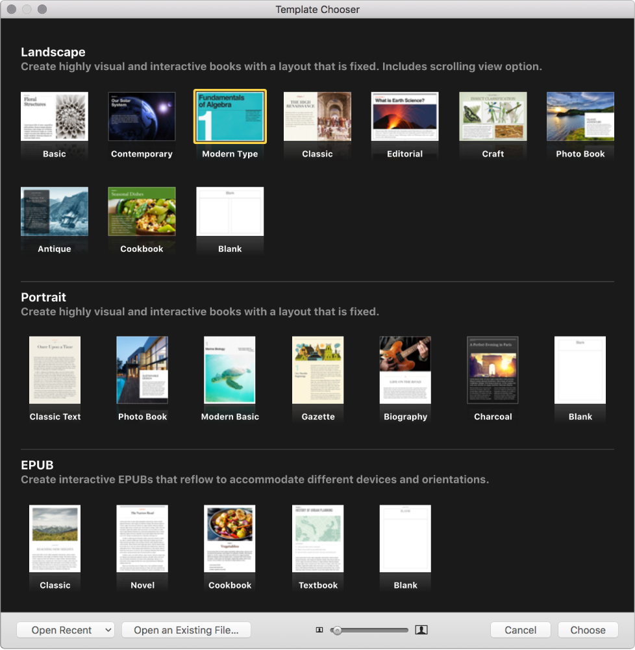Click the large thumbnail size icon
This screenshot has height=650, width=635.
tap(421, 630)
